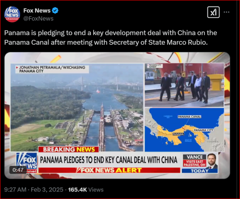Click the men walking video panel
Viewport: 240px width, 199px height.
point(184,85)
